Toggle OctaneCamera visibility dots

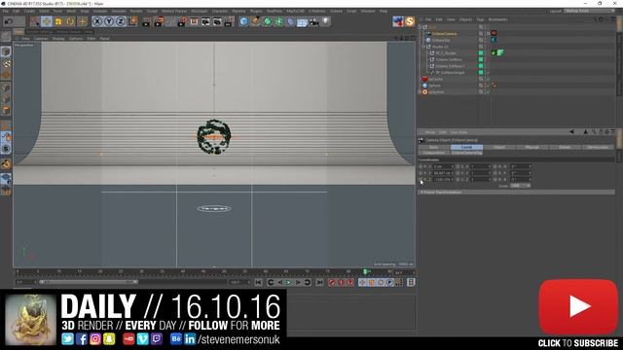(487, 33)
